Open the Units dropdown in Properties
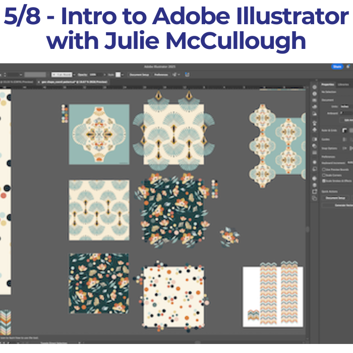This screenshot has width=353, height=353. [345, 106]
